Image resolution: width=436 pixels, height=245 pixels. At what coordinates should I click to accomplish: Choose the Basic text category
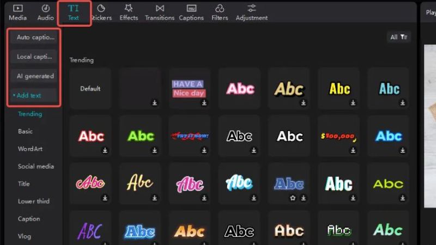pos(25,131)
